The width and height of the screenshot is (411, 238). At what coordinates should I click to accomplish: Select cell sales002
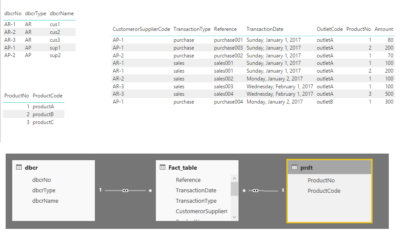223,79
